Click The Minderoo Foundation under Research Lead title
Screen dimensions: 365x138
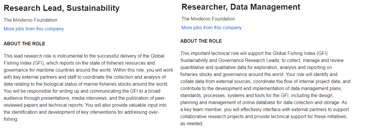pyautogui.click(x=30, y=20)
